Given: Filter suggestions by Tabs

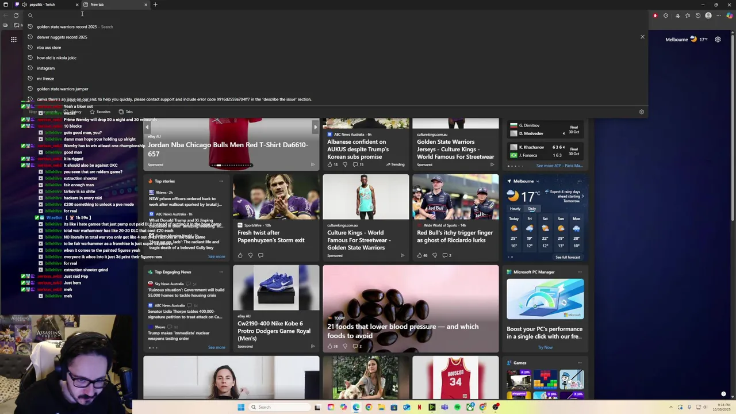Looking at the screenshot, I should point(125,112).
